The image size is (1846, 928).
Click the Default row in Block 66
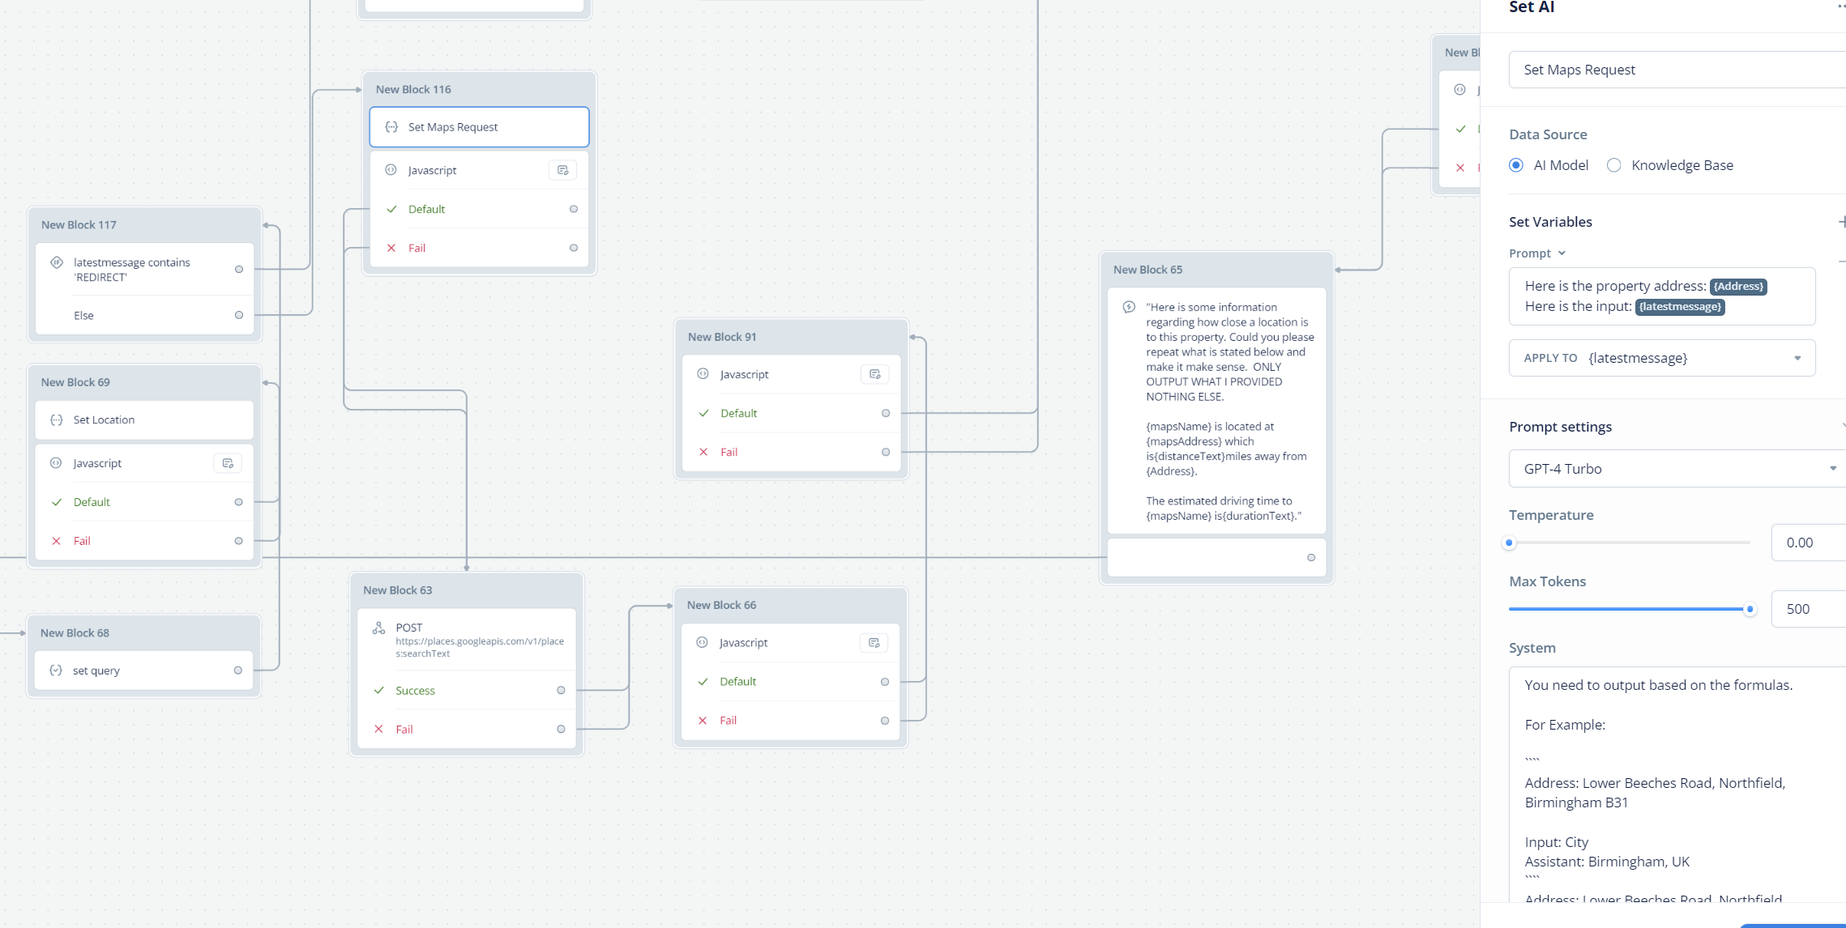(790, 682)
